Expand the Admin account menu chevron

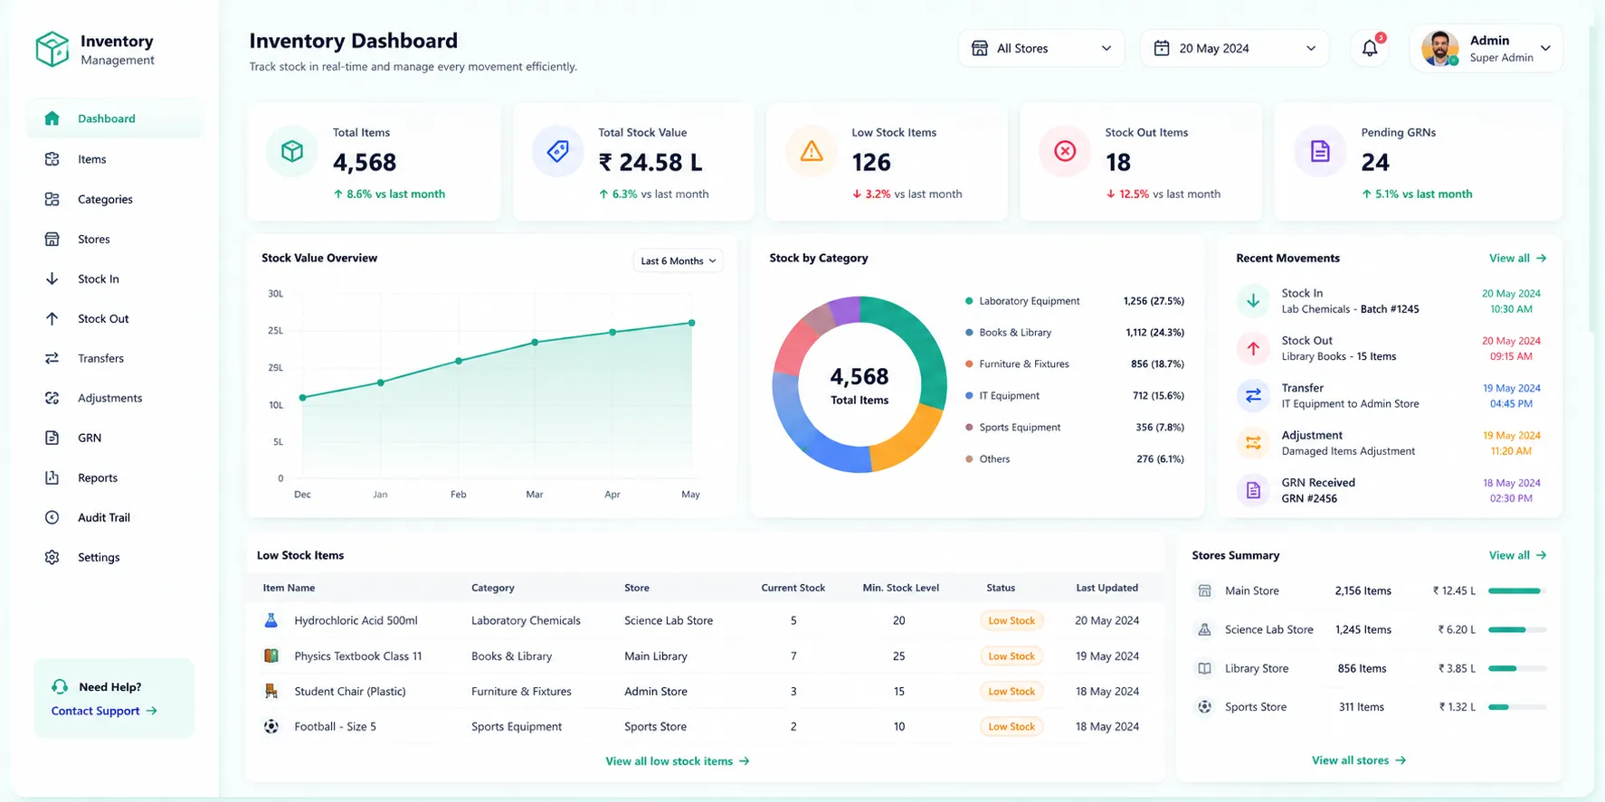coord(1545,48)
